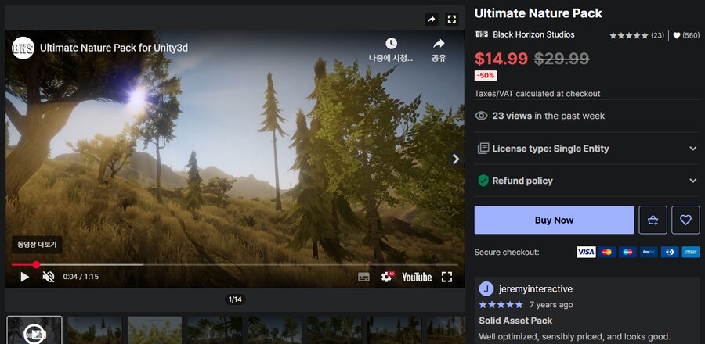Image resolution: width=705 pixels, height=344 pixels.
Task: Enter fullscreen in the YouTube player
Action: point(446,277)
